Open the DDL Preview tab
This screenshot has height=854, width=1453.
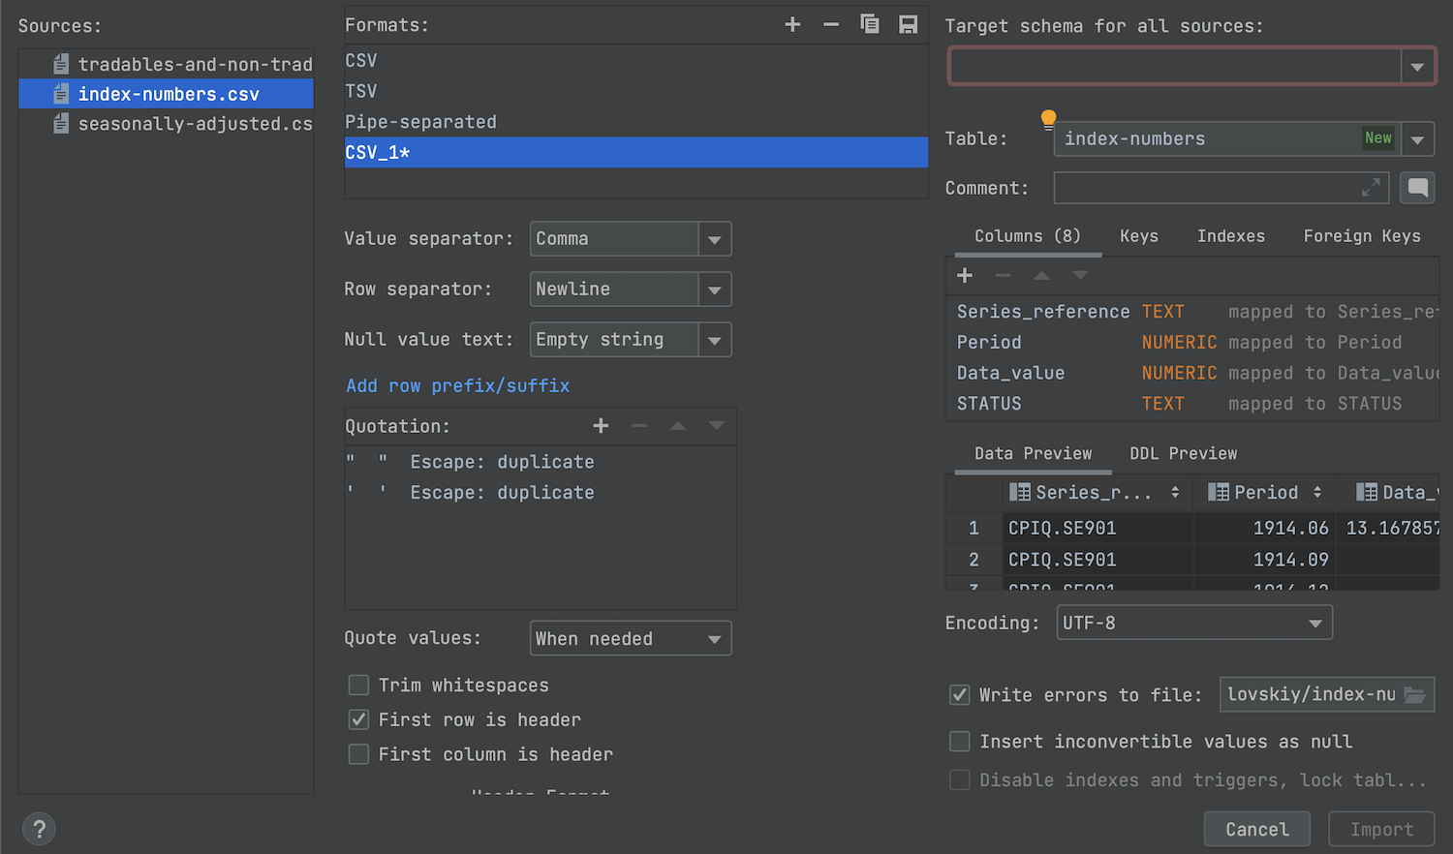(1183, 454)
